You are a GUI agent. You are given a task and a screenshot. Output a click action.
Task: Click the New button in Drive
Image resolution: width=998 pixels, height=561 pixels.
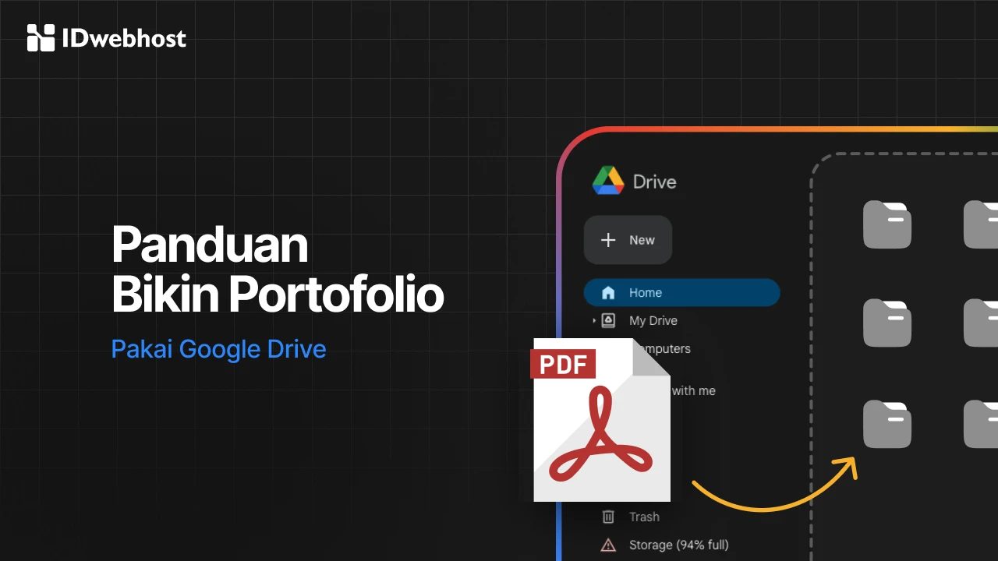pyautogui.click(x=628, y=240)
